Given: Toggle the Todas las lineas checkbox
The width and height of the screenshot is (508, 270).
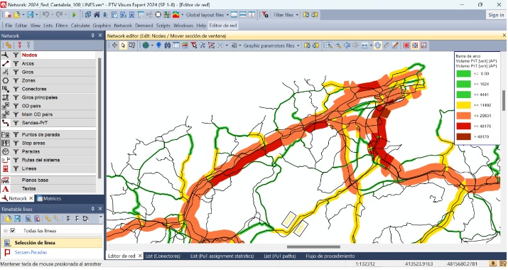Looking at the screenshot, I should tap(13, 231).
